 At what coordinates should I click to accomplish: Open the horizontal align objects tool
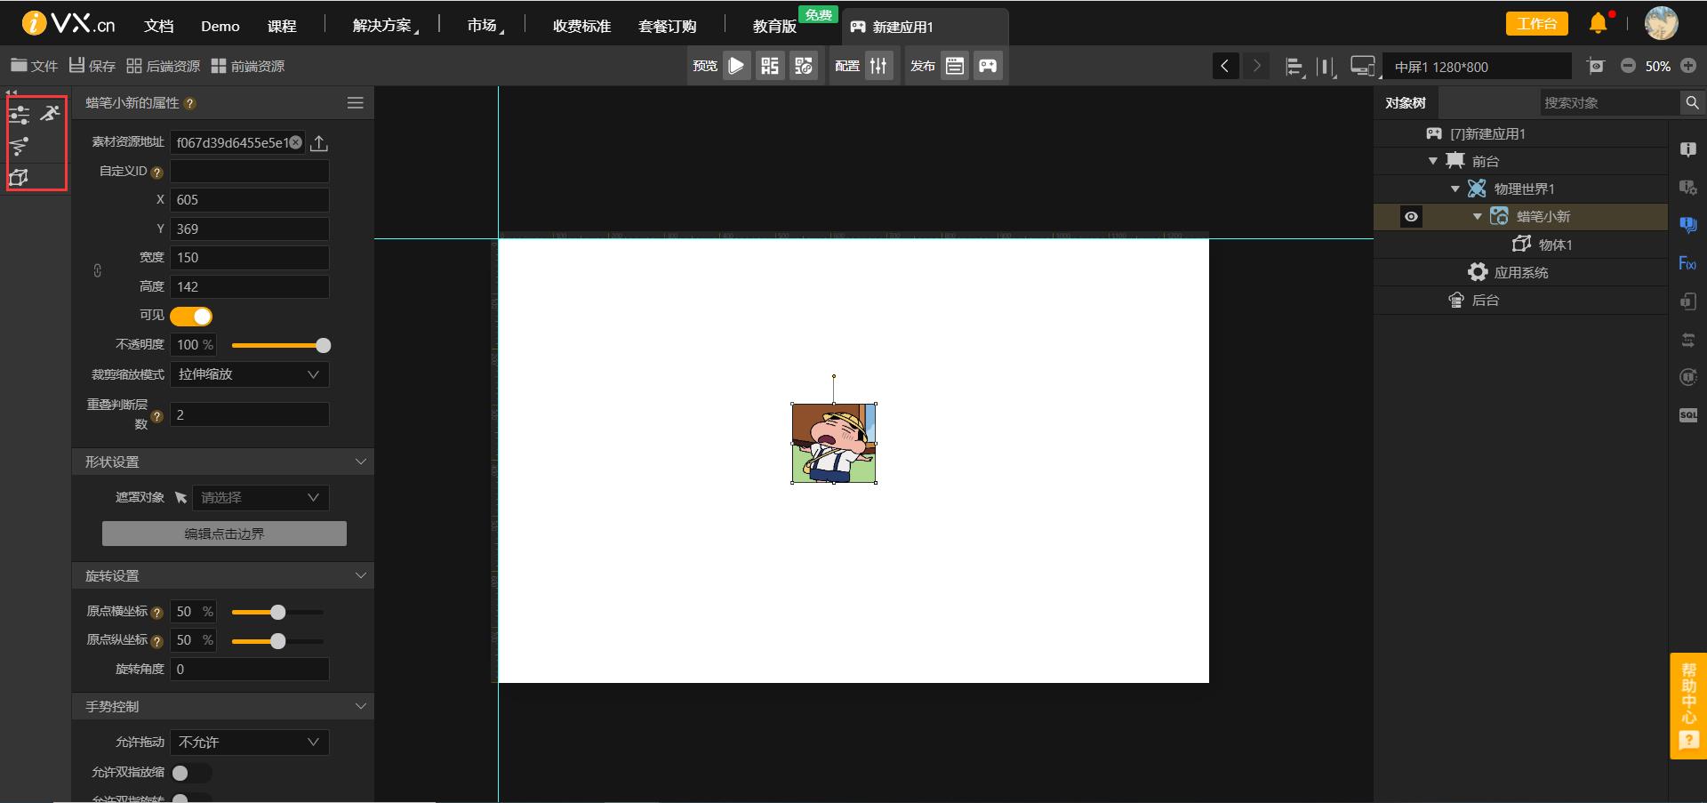pyautogui.click(x=1294, y=67)
